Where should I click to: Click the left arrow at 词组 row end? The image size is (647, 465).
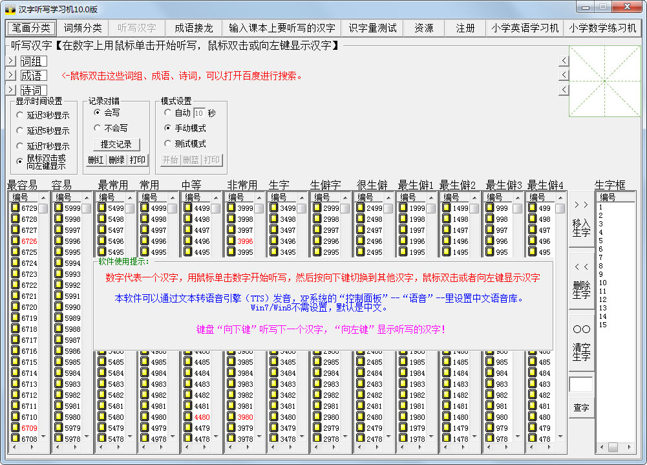564,61
